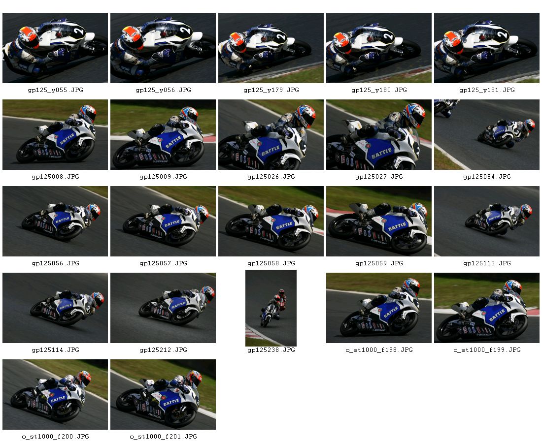Image resolution: width=542 pixels, height=443 pixels.
Task: Click the gp125212.JPG thumbnail
Action: pos(163,308)
